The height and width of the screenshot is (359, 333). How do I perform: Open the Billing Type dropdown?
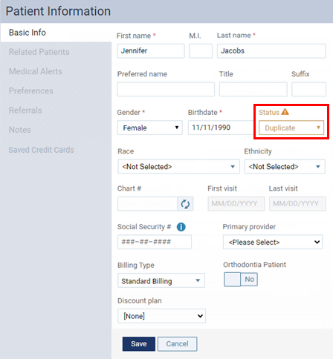point(161,280)
